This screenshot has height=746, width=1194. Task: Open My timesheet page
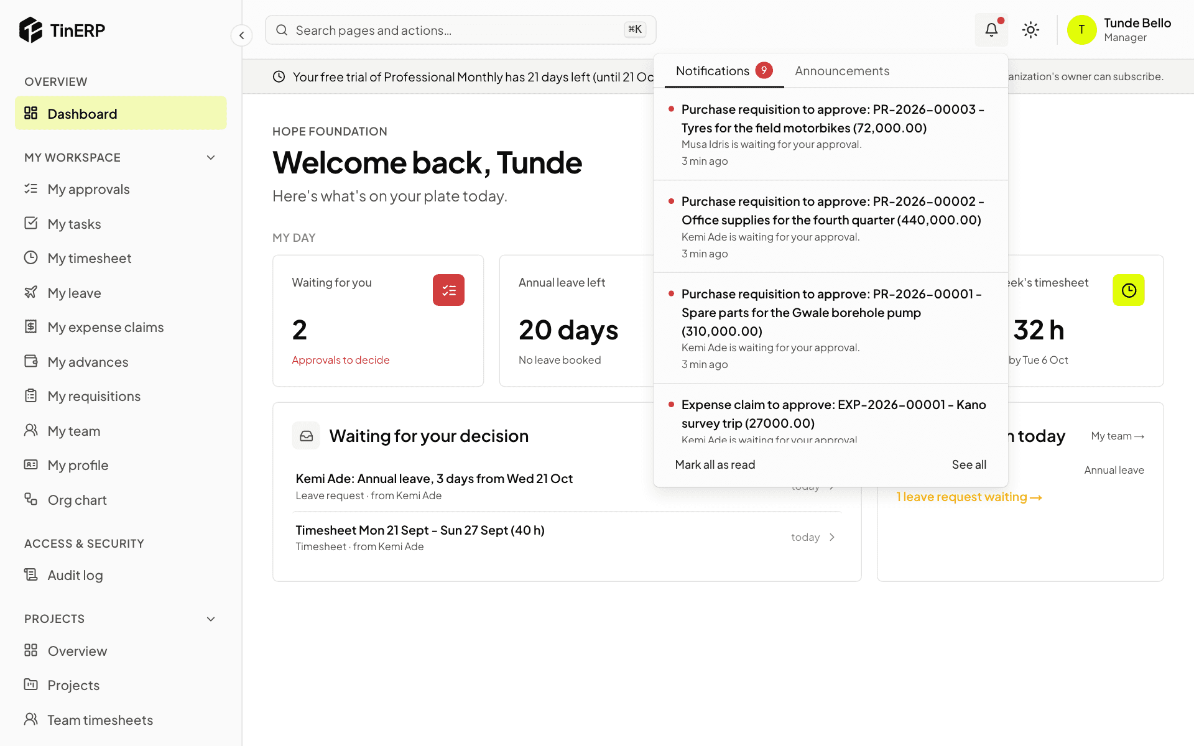(121, 258)
